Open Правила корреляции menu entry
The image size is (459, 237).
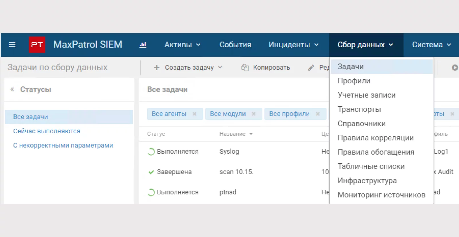(382, 138)
